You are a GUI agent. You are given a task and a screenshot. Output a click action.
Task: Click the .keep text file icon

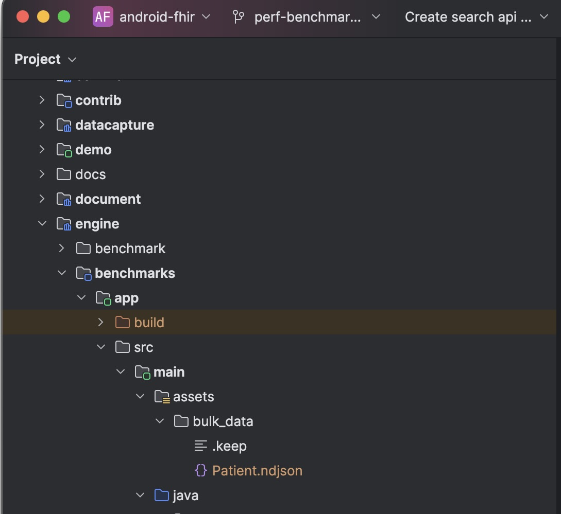pos(201,446)
